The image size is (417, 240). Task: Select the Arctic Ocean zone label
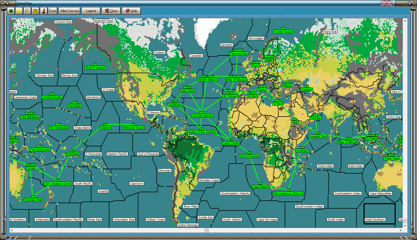(x=283, y=32)
